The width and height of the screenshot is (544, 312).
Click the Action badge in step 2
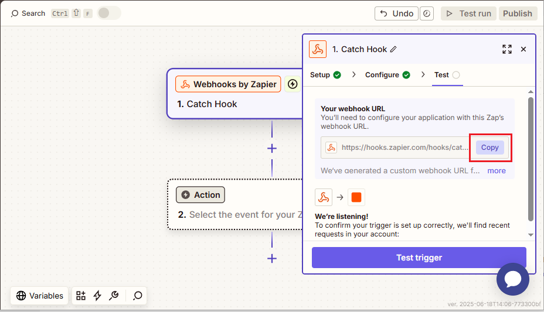click(x=200, y=194)
